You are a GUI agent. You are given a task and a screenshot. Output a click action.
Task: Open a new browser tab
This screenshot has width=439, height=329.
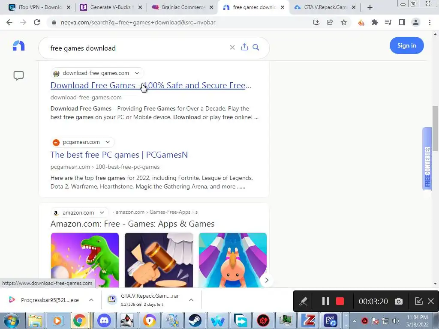click(370, 8)
